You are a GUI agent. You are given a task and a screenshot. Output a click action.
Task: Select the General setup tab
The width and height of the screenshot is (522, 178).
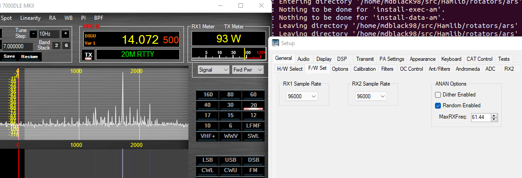284,58
